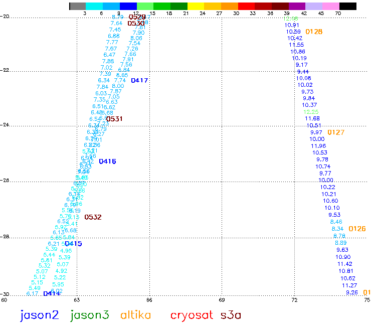
Task: Click the black segment ending the color bar
Action: click(348, 6)
